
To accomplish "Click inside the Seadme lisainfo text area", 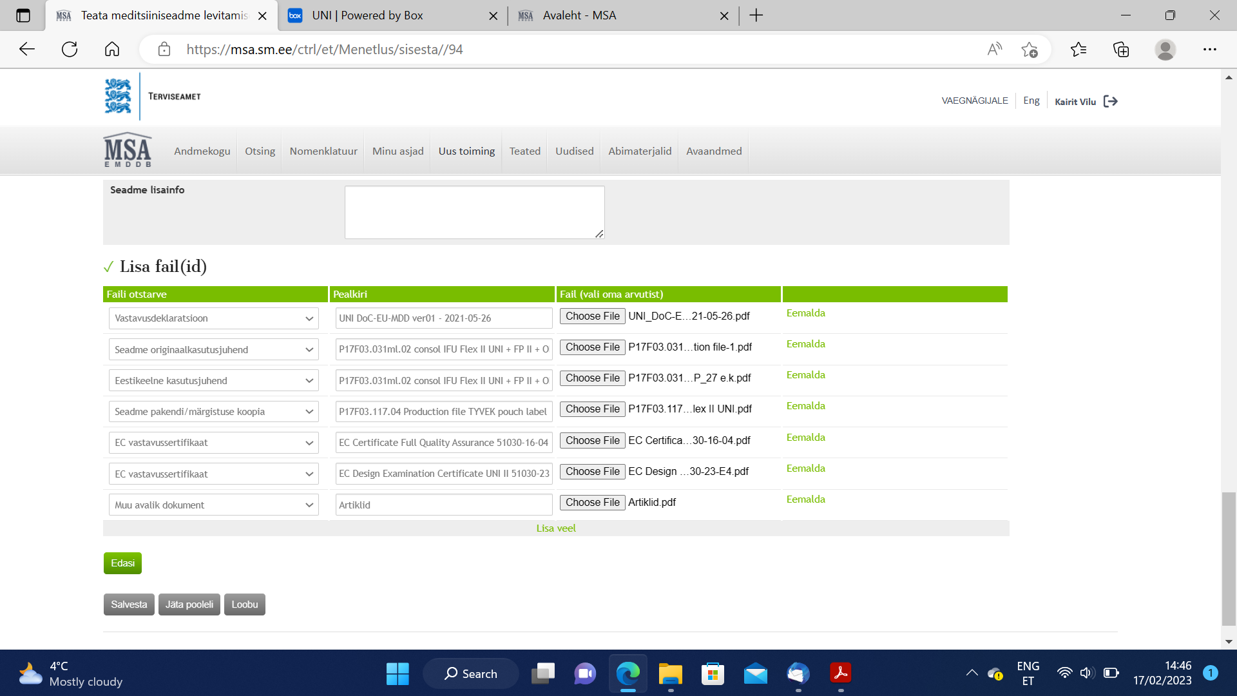I will coord(474,212).
